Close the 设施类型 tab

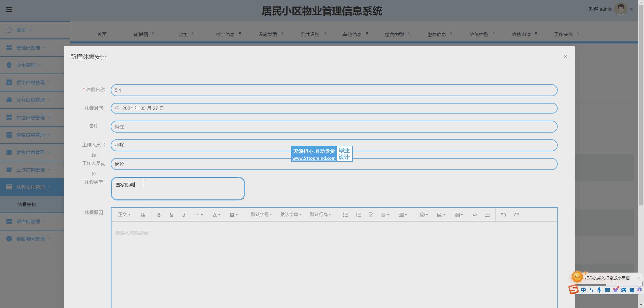[282, 33]
